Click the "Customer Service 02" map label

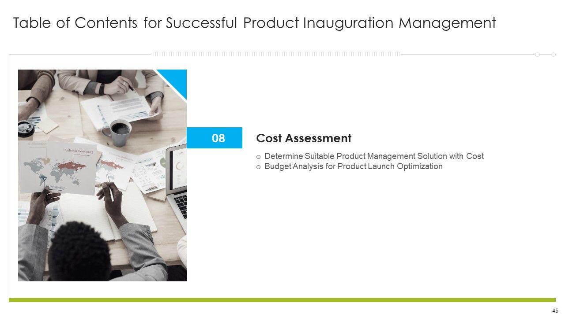(x=78, y=151)
